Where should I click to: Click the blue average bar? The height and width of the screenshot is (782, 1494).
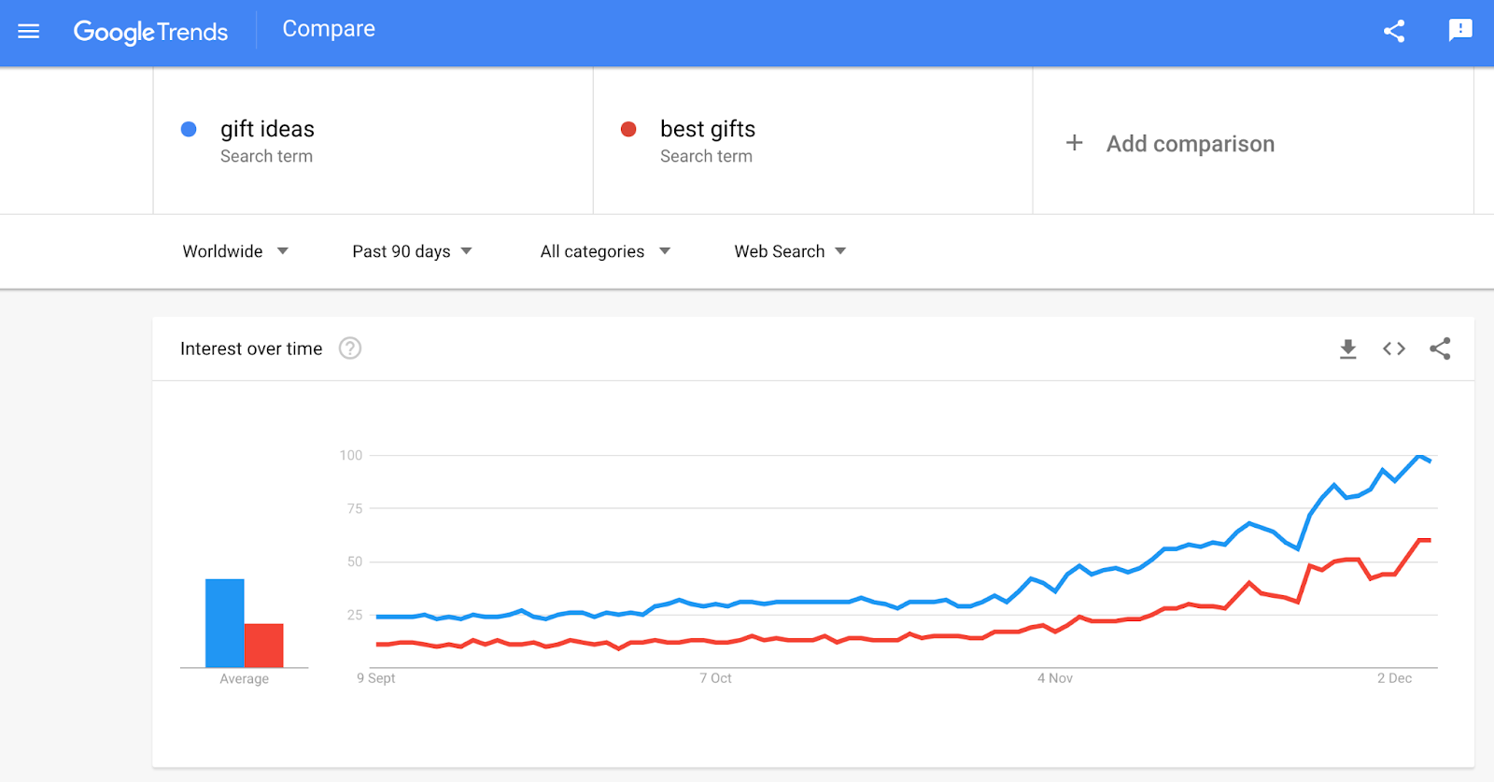coord(224,623)
